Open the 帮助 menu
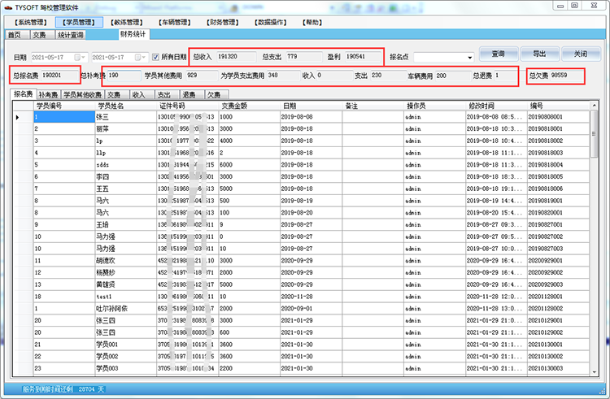610x399 pixels. (313, 23)
